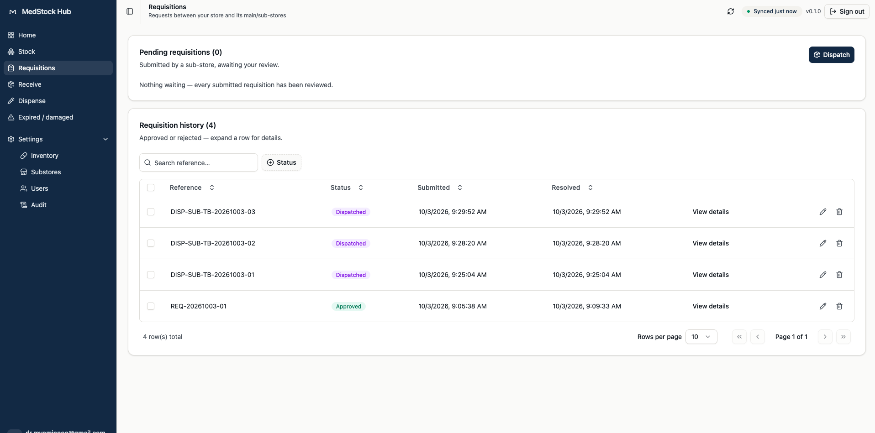Open Substores settings

64,172
